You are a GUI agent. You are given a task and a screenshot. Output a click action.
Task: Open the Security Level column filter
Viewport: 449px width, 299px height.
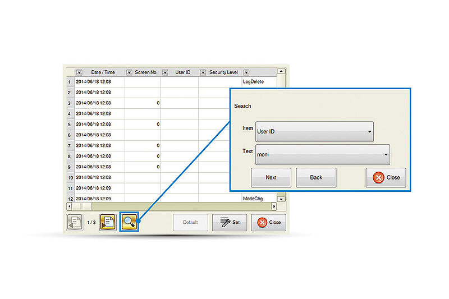pyautogui.click(x=203, y=72)
